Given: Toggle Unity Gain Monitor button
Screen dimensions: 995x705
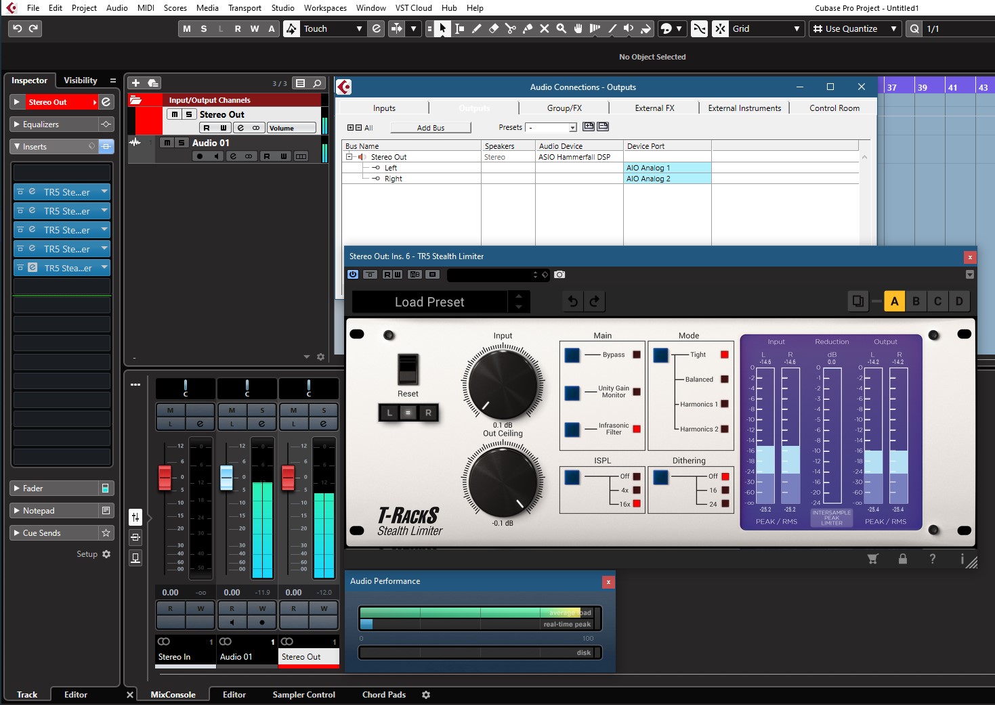Looking at the screenshot, I should pos(572,392).
